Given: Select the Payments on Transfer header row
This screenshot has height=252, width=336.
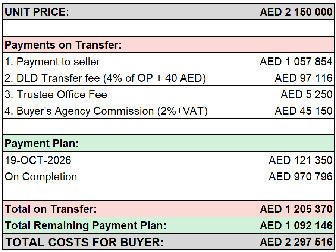Looking at the screenshot, I should [168, 44].
